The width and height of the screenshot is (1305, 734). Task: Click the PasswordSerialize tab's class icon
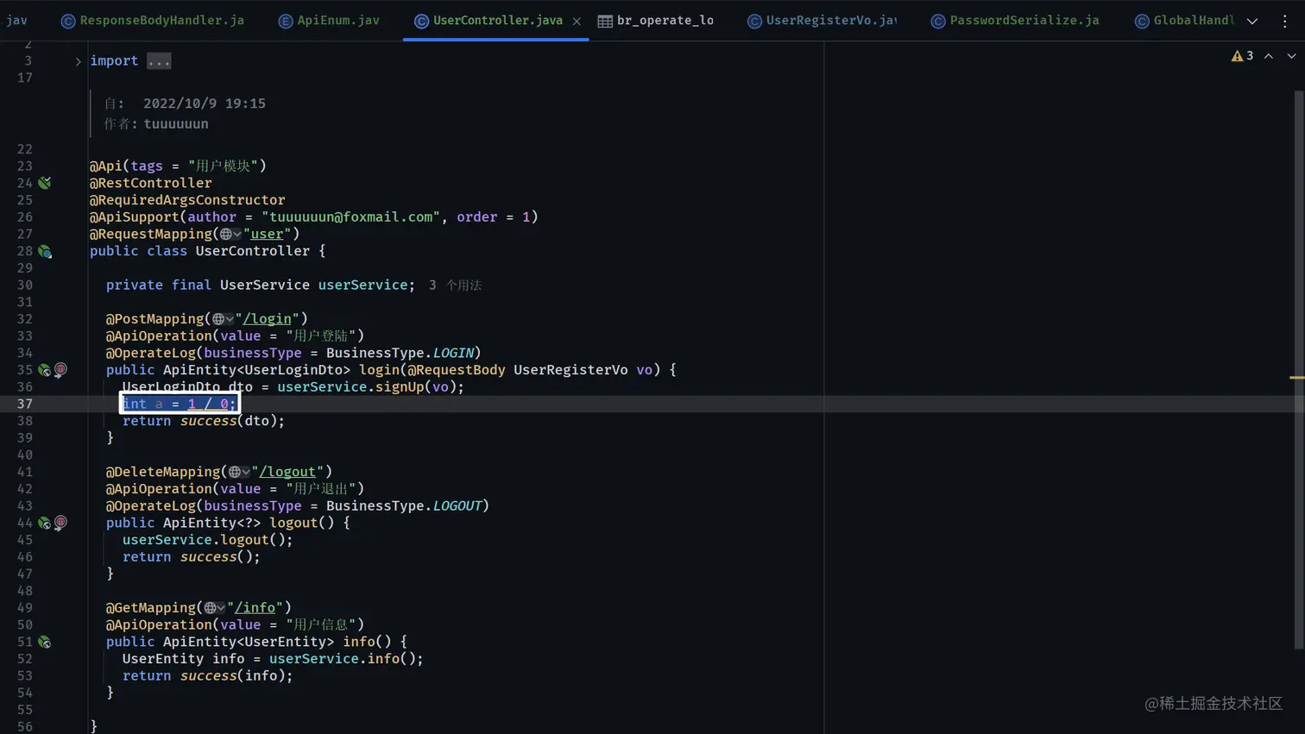[x=938, y=21]
